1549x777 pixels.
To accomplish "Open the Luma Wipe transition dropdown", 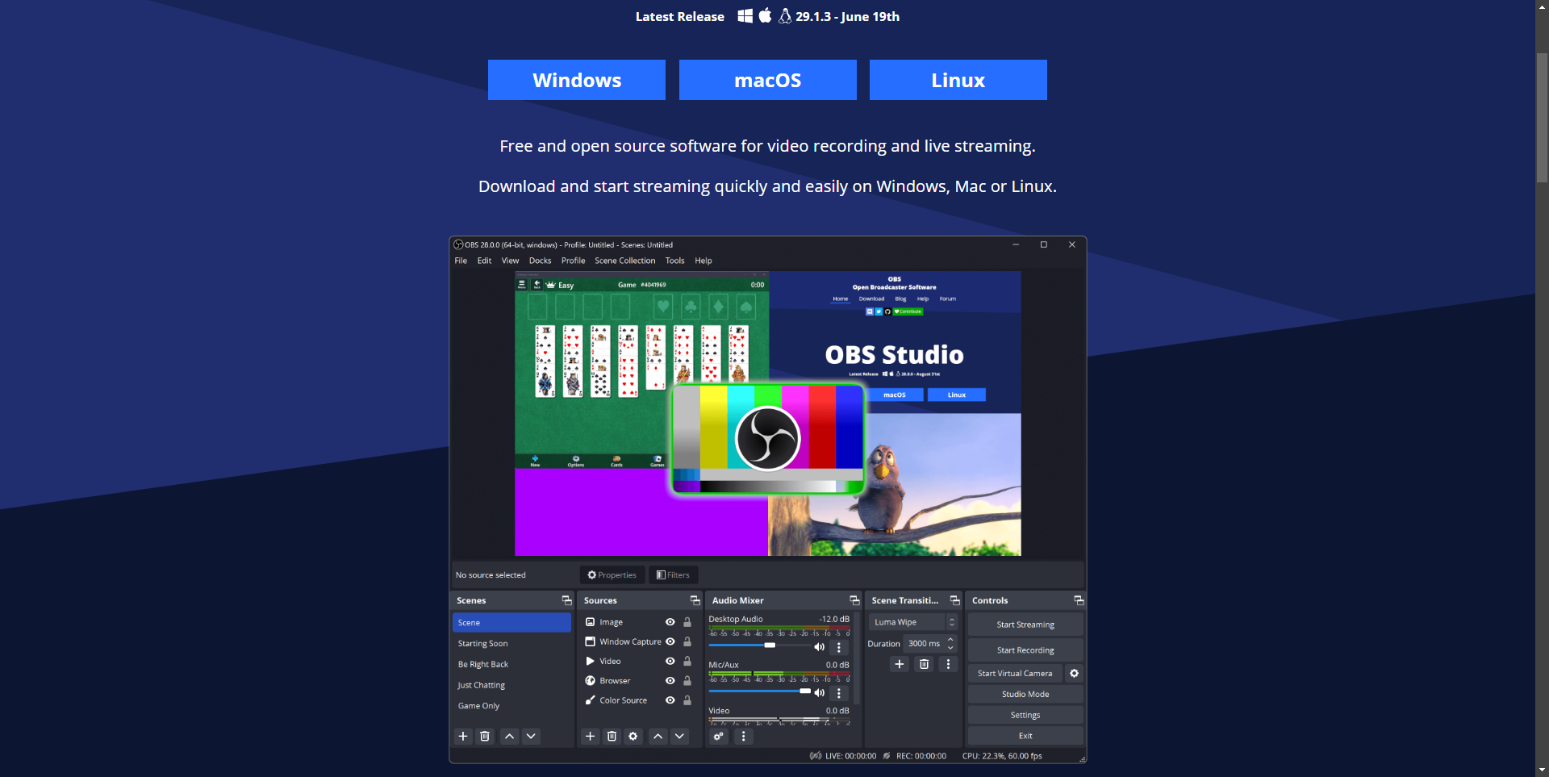I will (912, 622).
